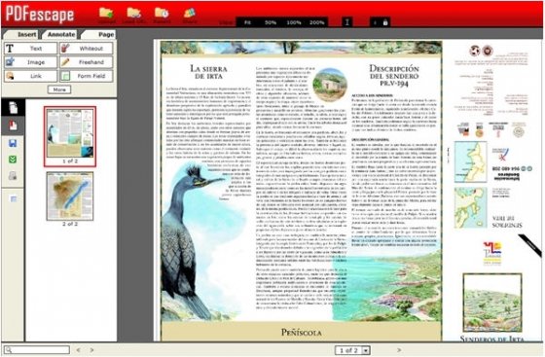Go to next search result arrow
The width and height of the screenshot is (545, 357).
click(91, 350)
